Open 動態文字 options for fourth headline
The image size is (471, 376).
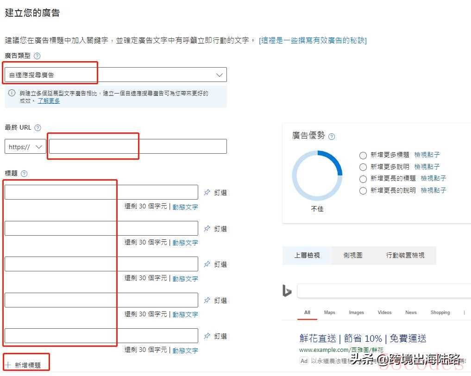(185, 314)
